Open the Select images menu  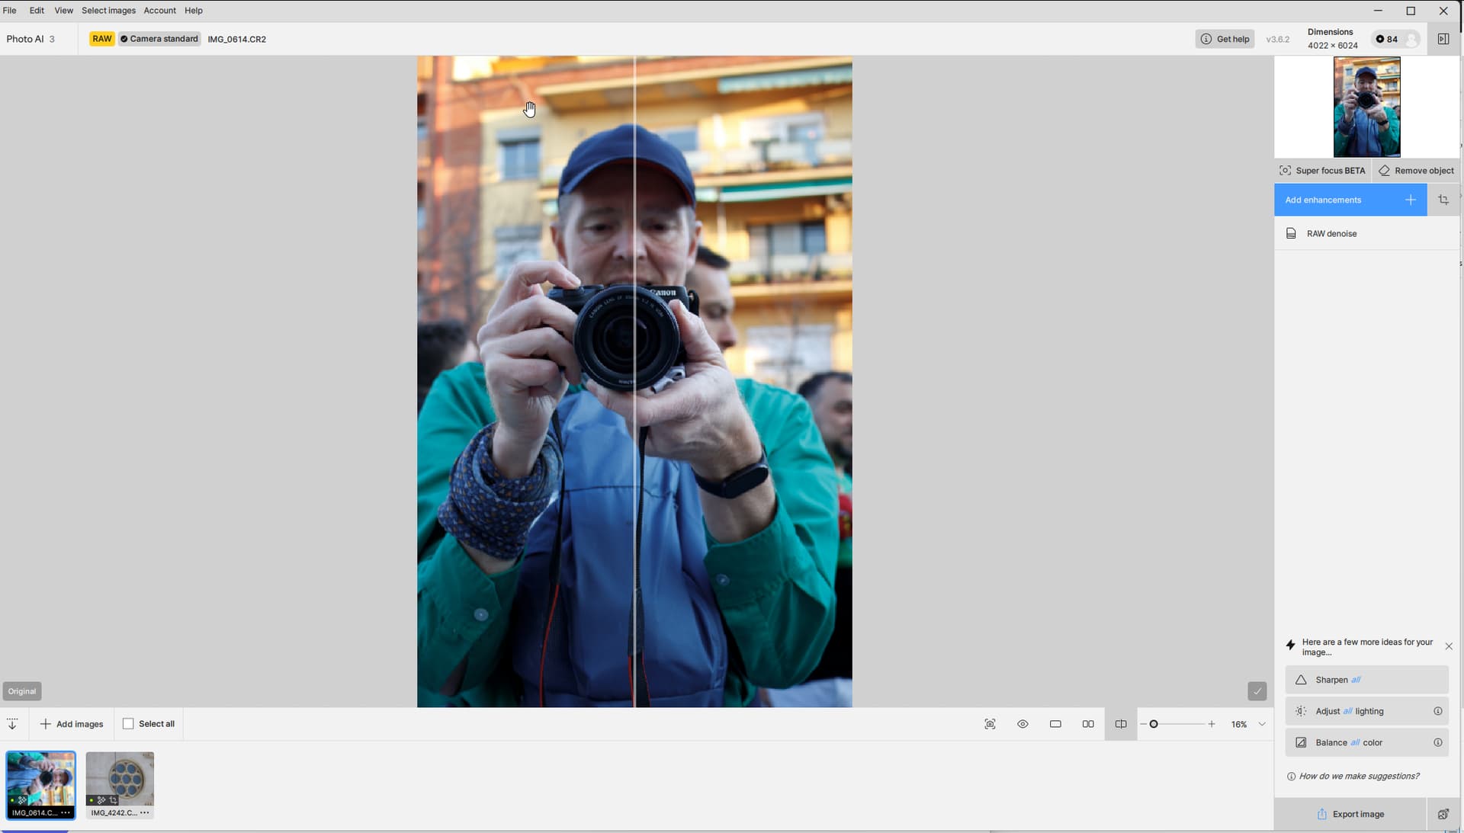108,11
